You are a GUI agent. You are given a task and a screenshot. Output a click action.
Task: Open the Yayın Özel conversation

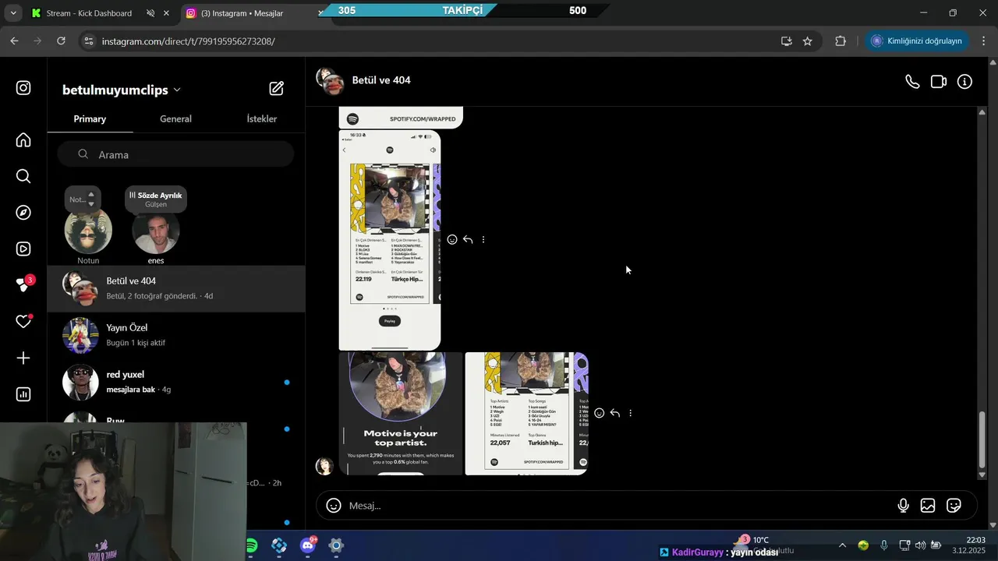click(x=176, y=335)
